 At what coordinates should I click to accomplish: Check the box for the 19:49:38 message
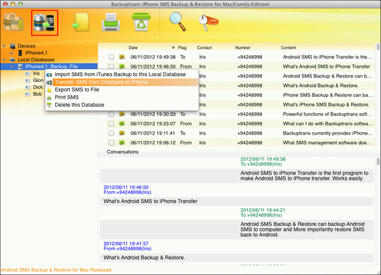pyautogui.click(x=111, y=57)
